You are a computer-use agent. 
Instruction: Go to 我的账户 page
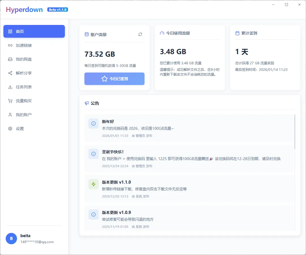(34, 115)
